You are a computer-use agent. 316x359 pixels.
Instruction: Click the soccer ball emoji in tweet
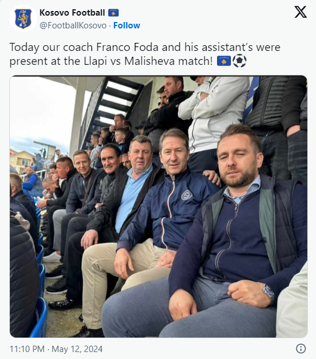(x=240, y=61)
